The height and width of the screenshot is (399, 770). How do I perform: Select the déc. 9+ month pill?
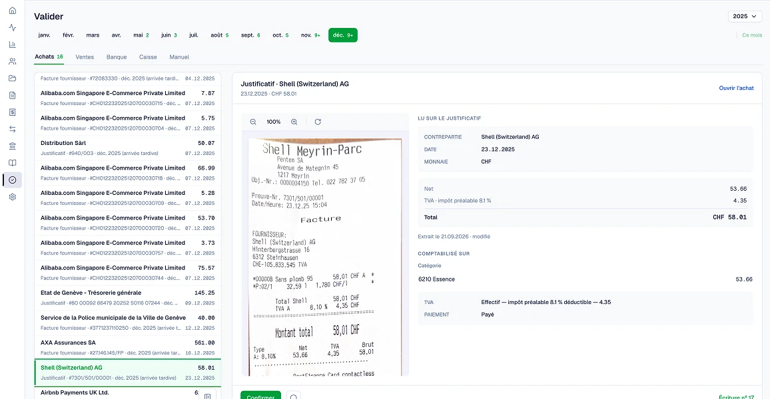(x=343, y=35)
